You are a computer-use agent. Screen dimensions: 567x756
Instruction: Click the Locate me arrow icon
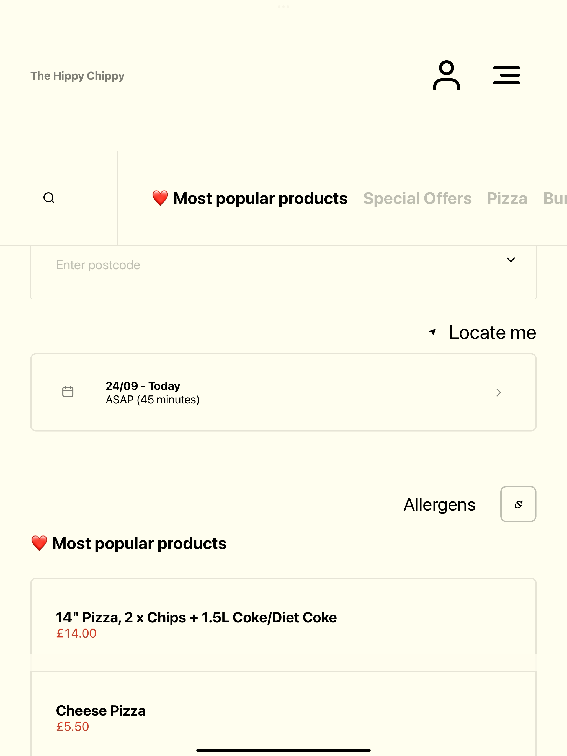(433, 332)
